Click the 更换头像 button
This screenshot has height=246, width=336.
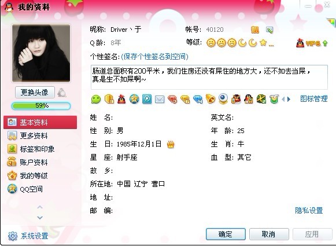[35, 93]
